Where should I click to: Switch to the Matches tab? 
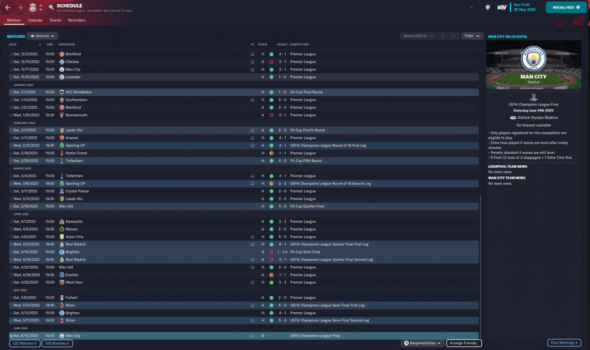coord(14,20)
